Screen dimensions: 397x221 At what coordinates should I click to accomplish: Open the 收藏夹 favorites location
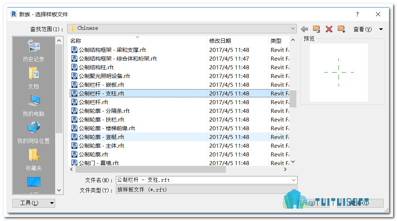(x=33, y=160)
